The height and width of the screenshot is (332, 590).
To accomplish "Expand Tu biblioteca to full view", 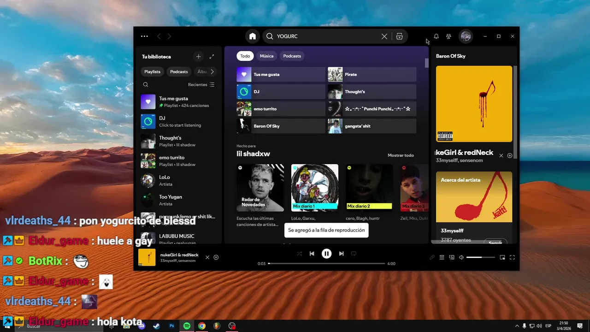I will point(212,57).
